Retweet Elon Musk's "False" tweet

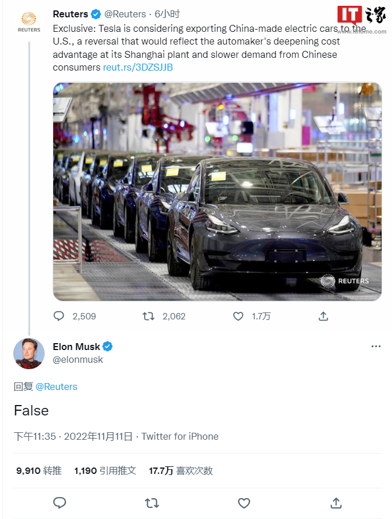click(152, 503)
